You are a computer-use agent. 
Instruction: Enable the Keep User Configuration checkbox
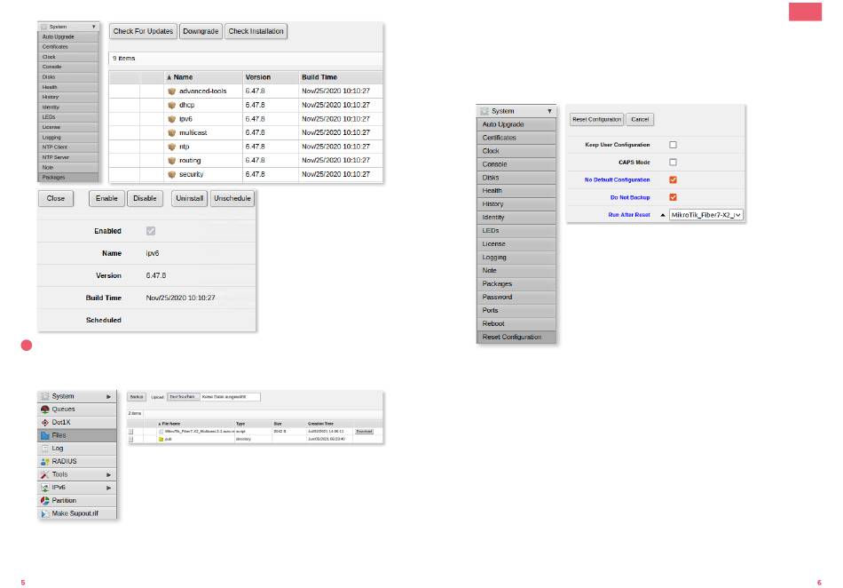click(673, 144)
